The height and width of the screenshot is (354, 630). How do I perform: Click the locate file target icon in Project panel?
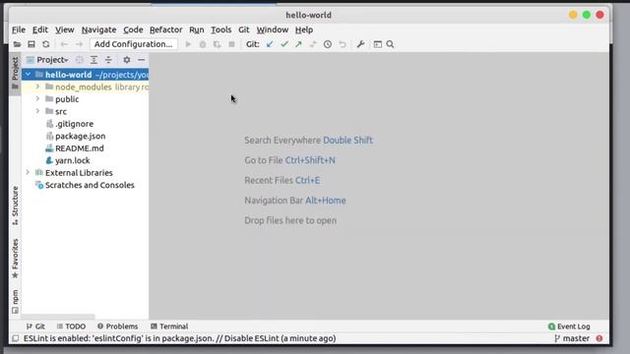[x=80, y=60]
